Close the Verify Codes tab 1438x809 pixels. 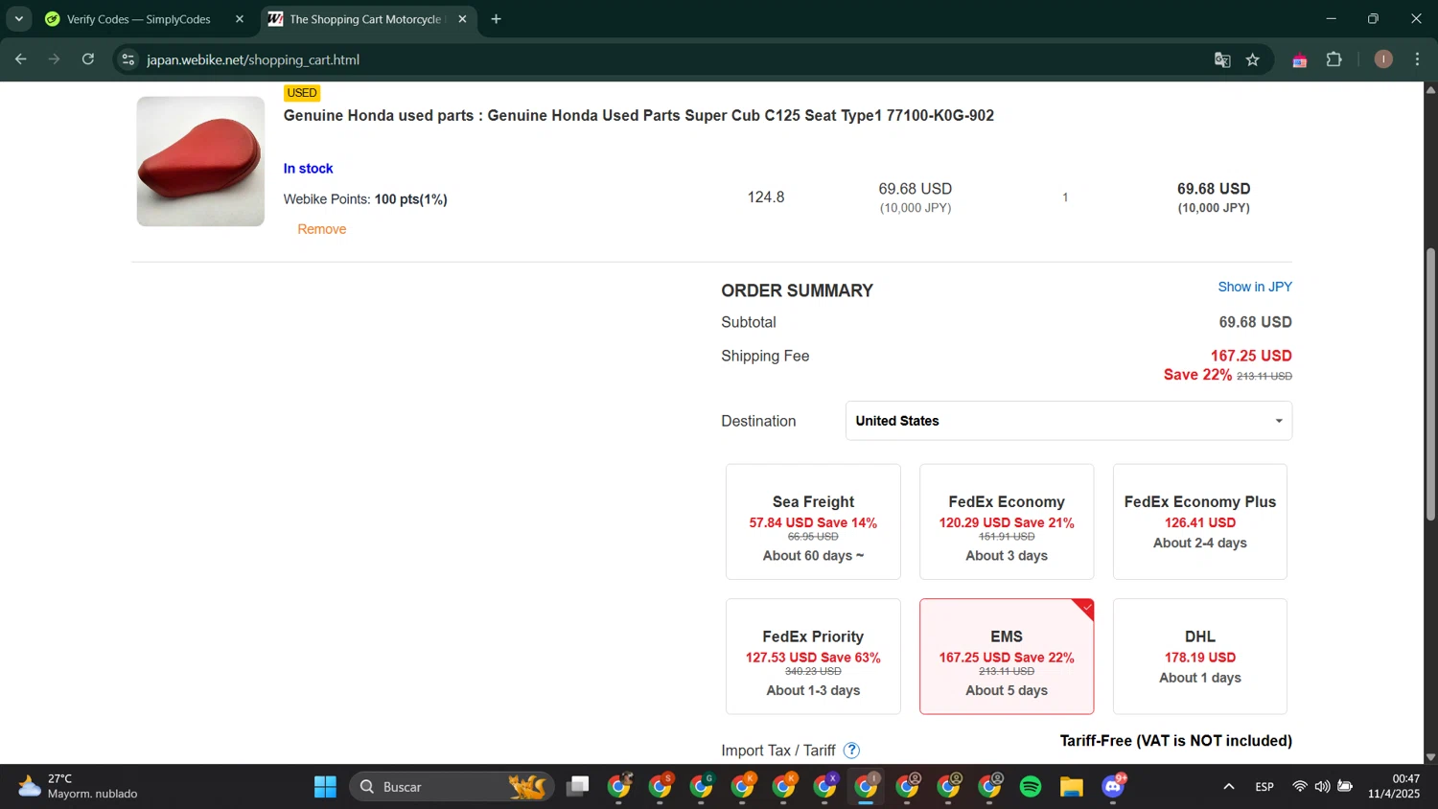click(240, 19)
